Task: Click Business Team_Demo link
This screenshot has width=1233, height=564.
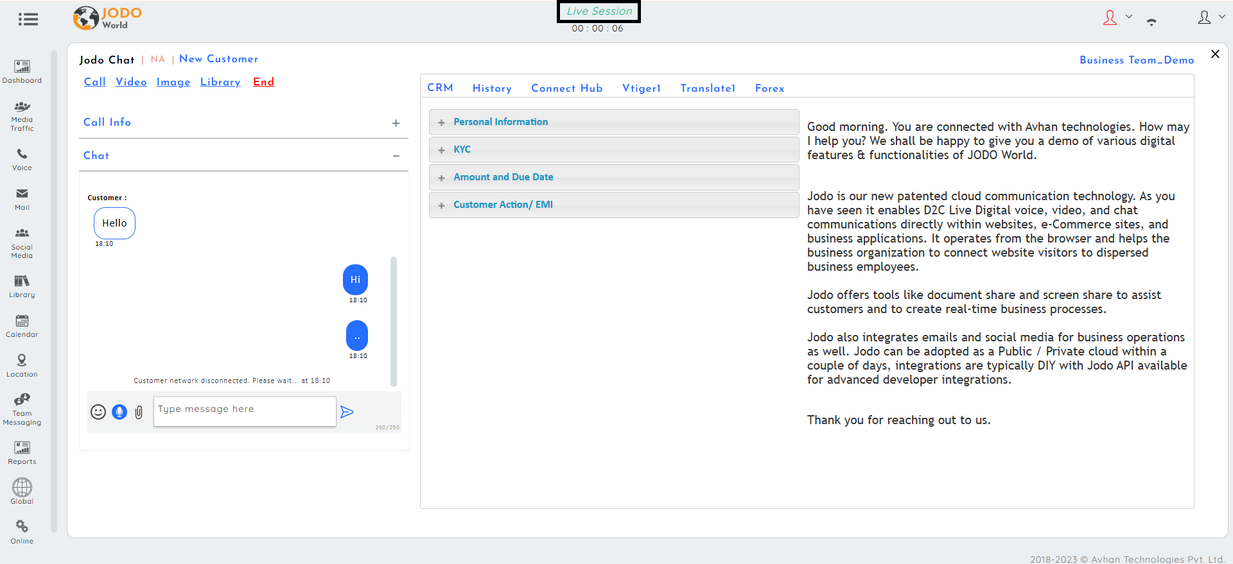Action: [1137, 60]
